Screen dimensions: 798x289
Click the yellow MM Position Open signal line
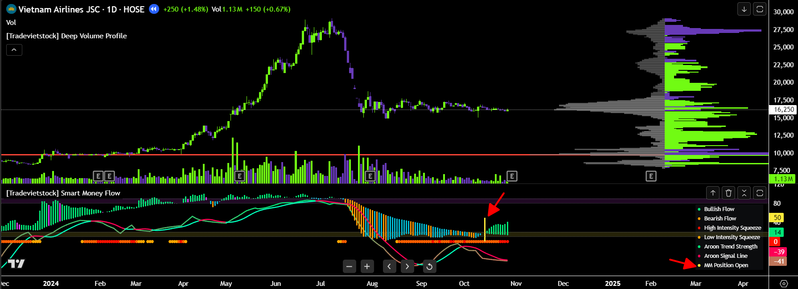[485, 229]
